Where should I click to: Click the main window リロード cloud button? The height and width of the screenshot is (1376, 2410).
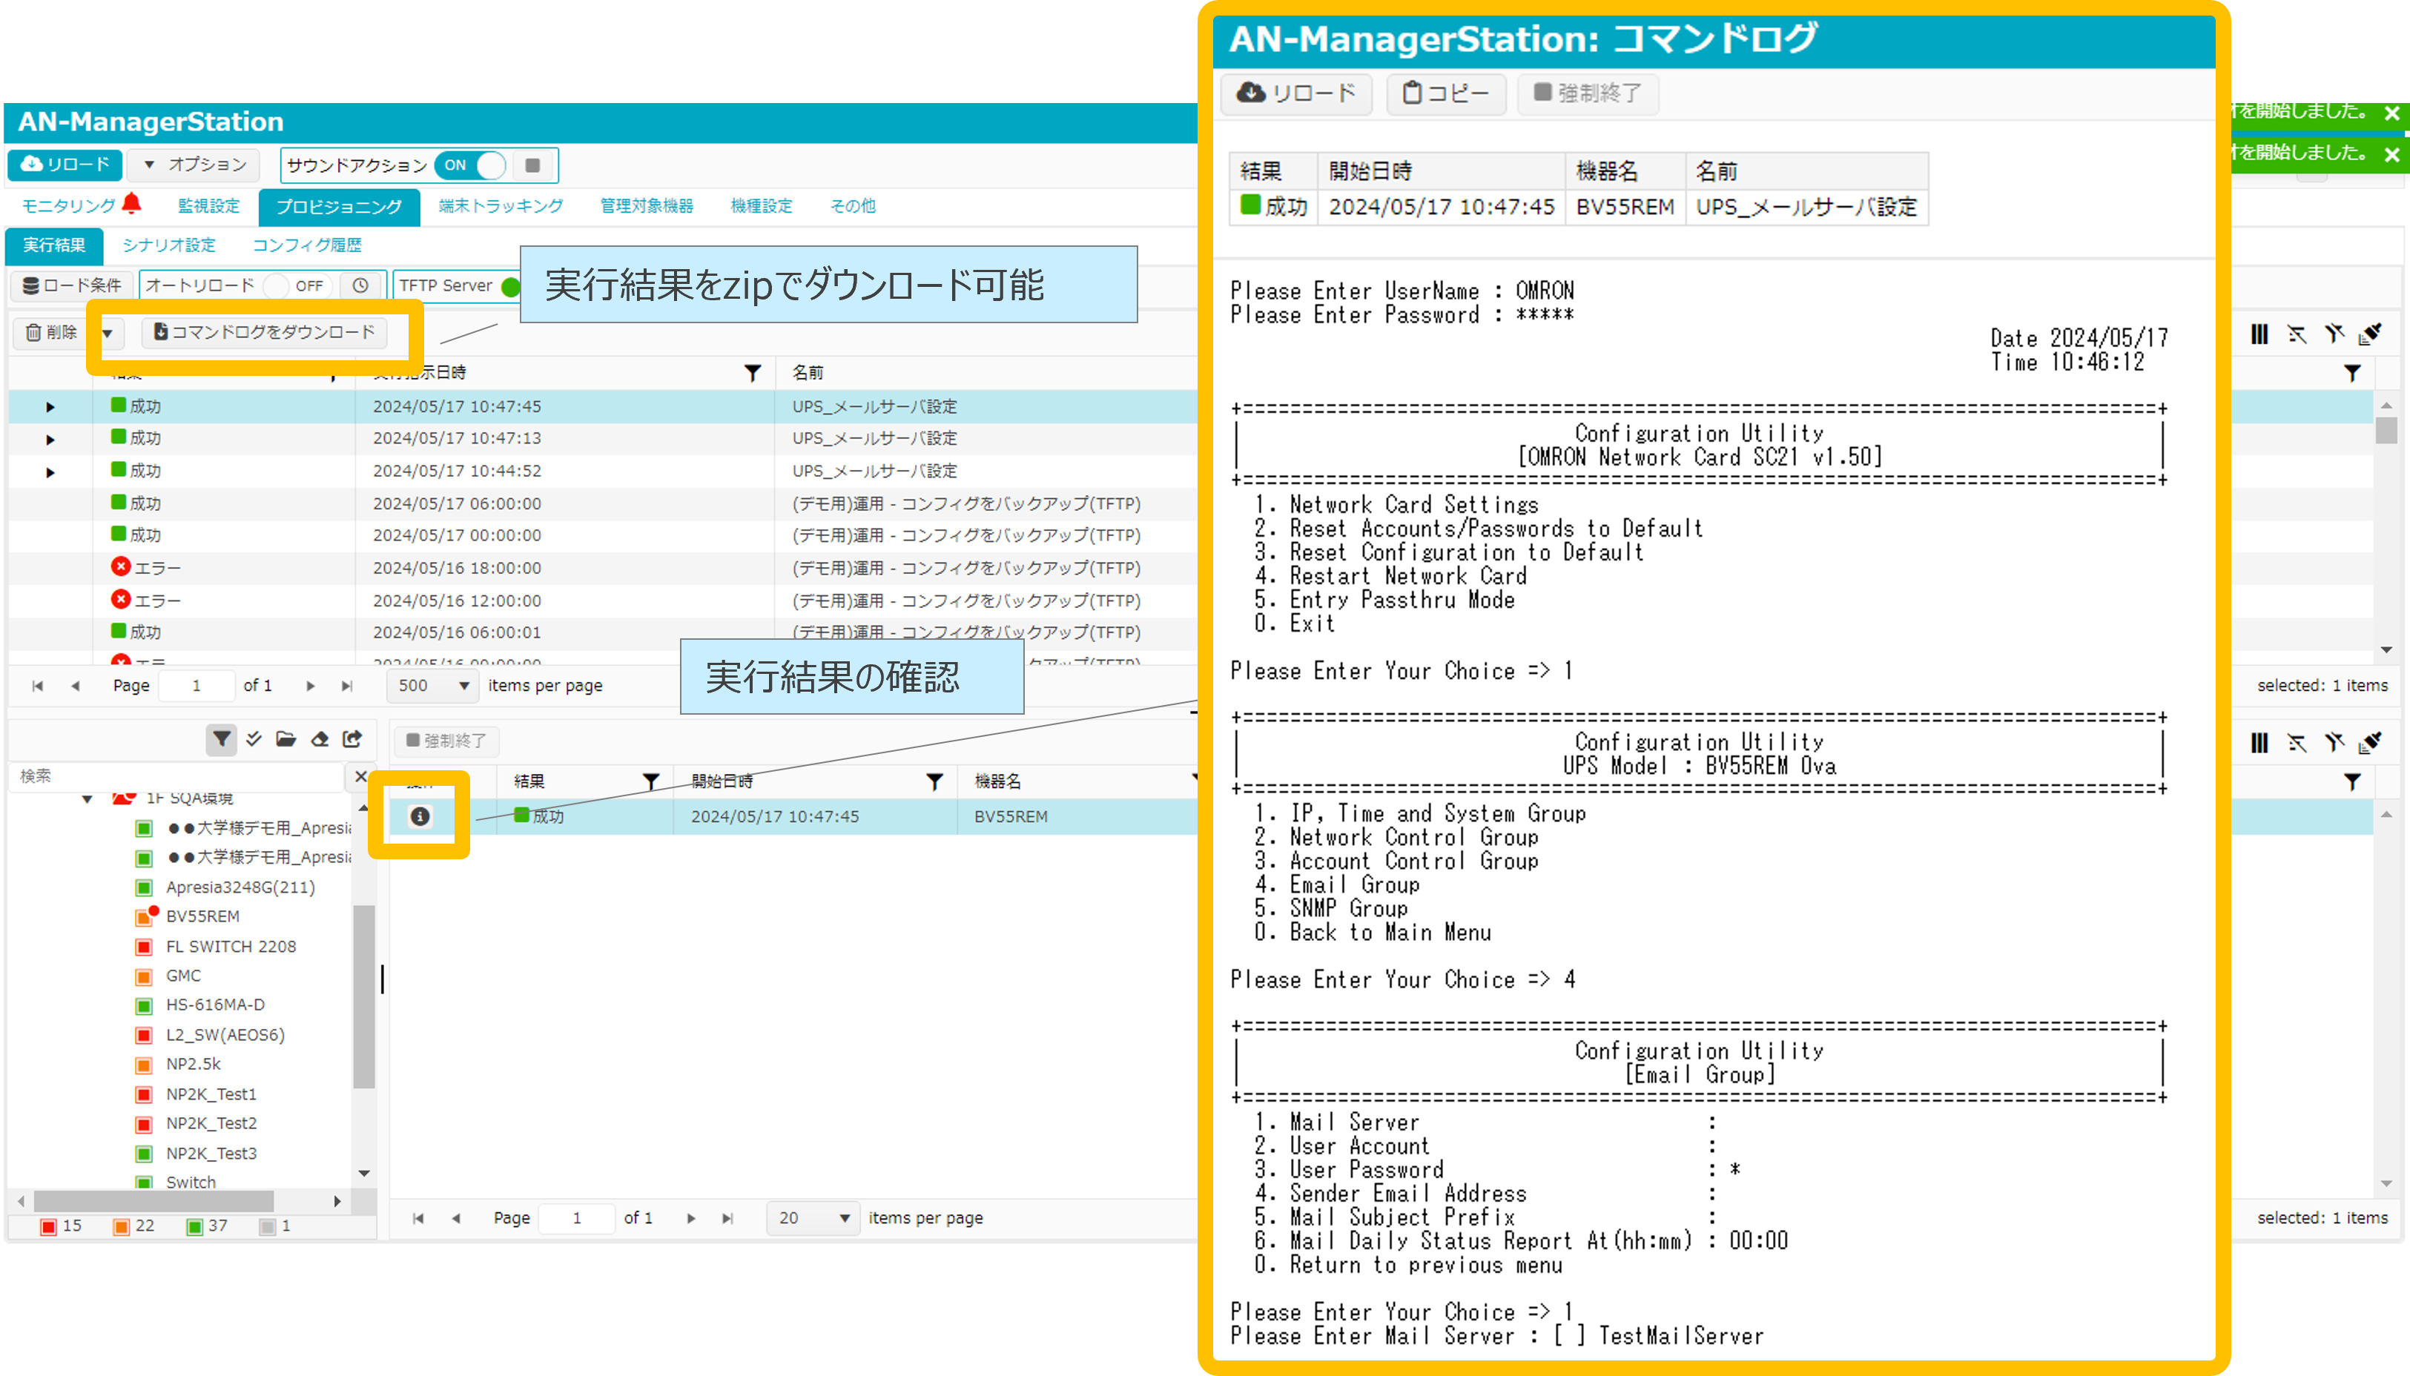65,165
